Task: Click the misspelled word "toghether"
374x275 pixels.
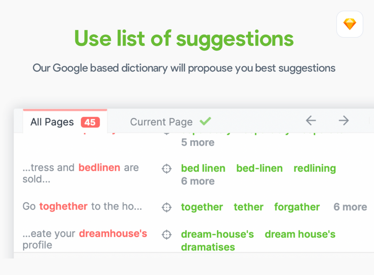Action: (x=63, y=206)
